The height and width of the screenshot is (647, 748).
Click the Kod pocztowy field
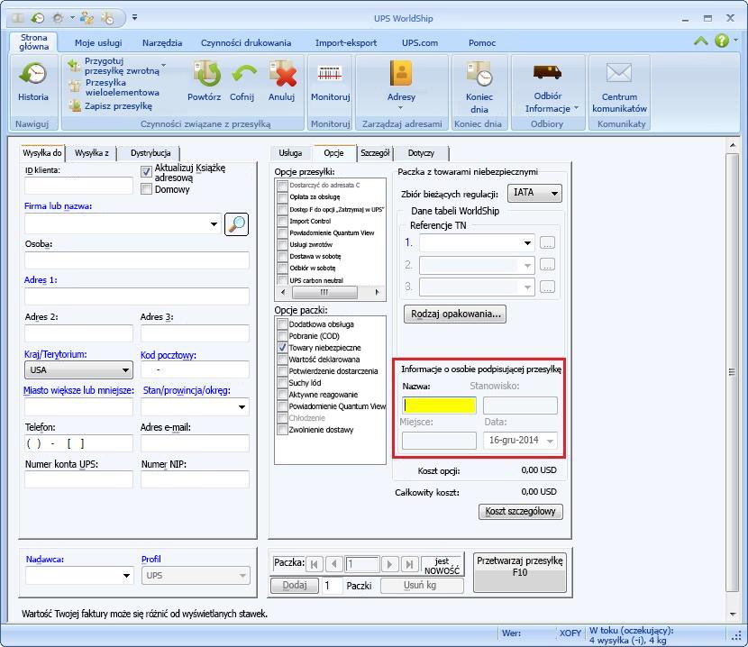point(195,369)
